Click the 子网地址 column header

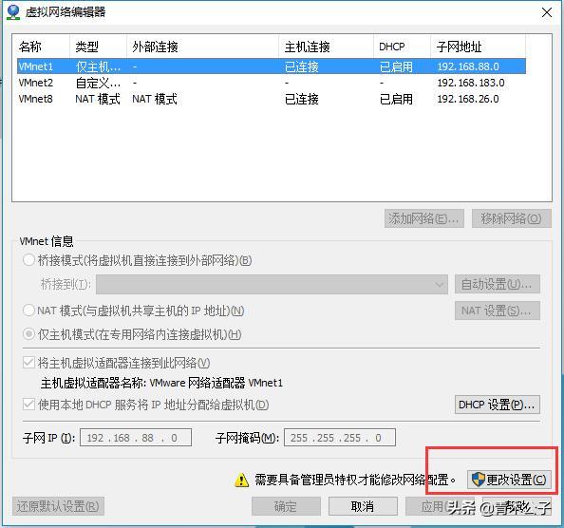click(x=478, y=47)
